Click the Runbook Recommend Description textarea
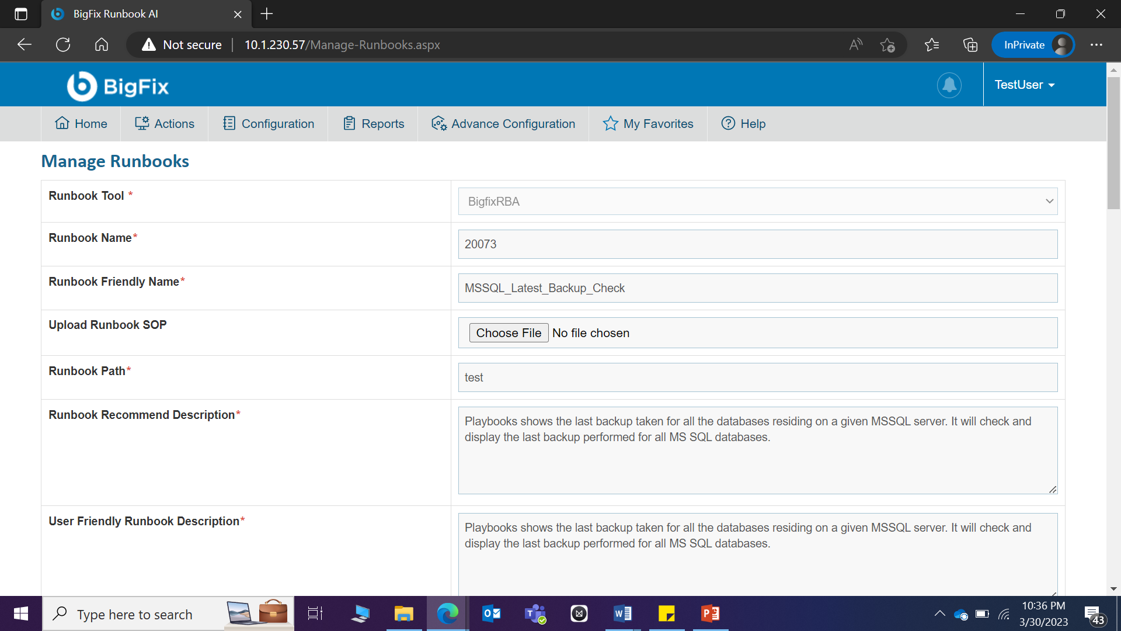1121x631 pixels. [x=757, y=450]
